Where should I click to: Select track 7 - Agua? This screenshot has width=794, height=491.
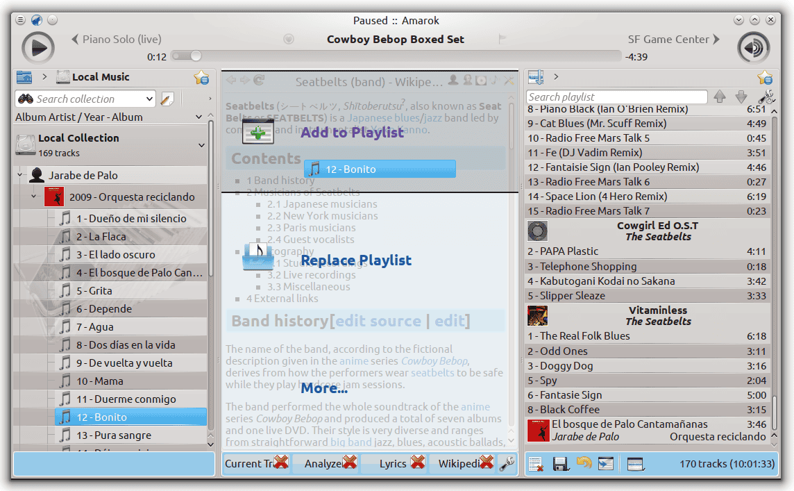click(131, 327)
